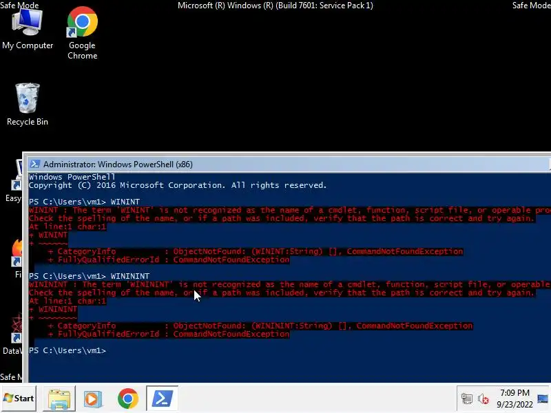The image size is (551, 413).
Task: Launch Windows Media Player from the taskbar
Action: click(93, 399)
